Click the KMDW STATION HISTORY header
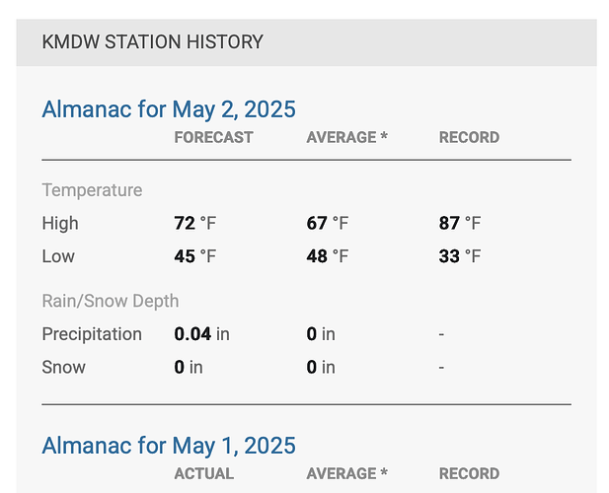The image size is (609, 493). point(153,41)
